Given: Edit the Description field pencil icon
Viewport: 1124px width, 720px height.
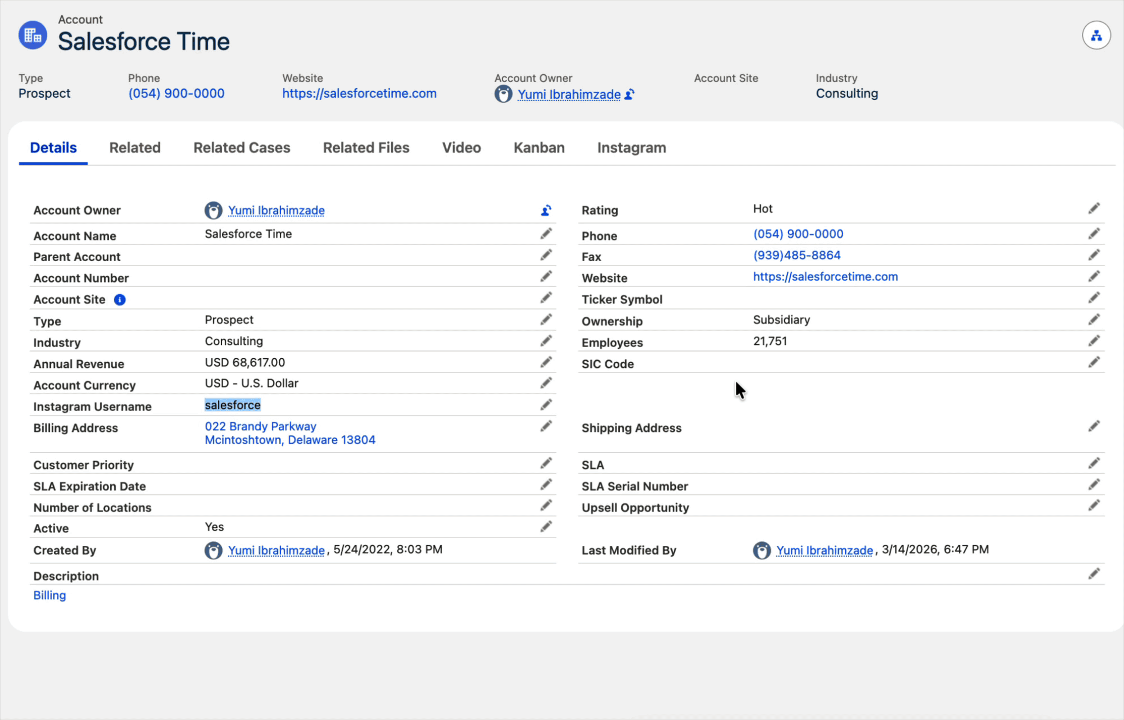Looking at the screenshot, I should pyautogui.click(x=1094, y=573).
